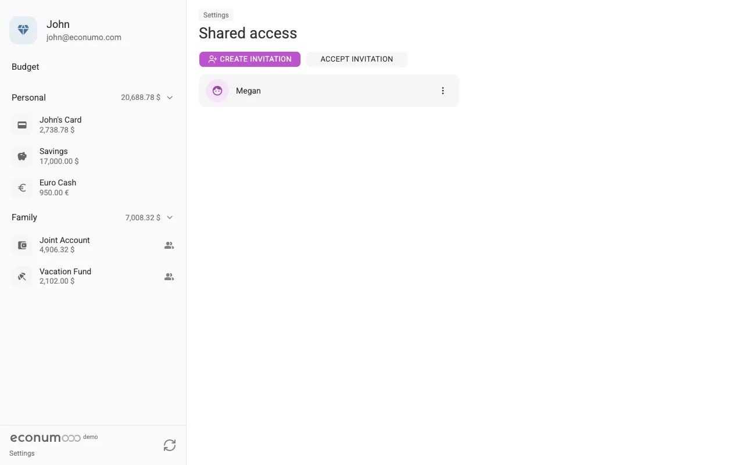Click the 950.00 € balance
The height and width of the screenshot is (465, 744).
click(x=54, y=192)
